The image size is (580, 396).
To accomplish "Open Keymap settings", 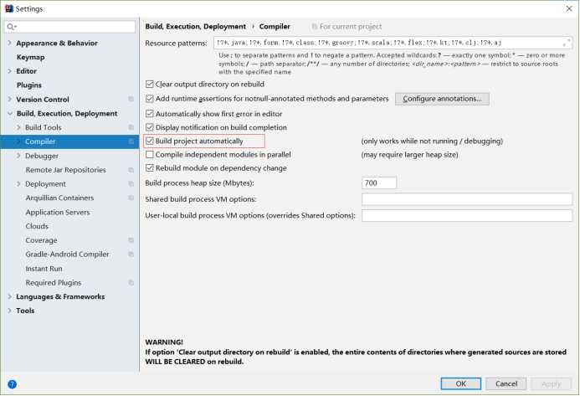I will pyautogui.click(x=31, y=57).
